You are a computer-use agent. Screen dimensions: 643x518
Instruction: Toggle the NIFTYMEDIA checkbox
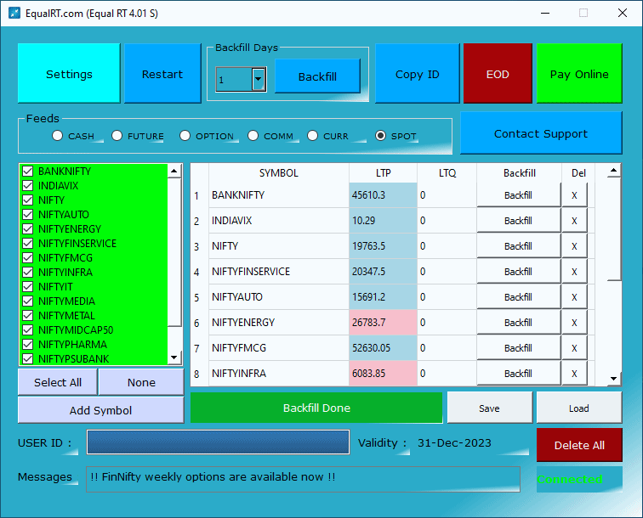(28, 301)
